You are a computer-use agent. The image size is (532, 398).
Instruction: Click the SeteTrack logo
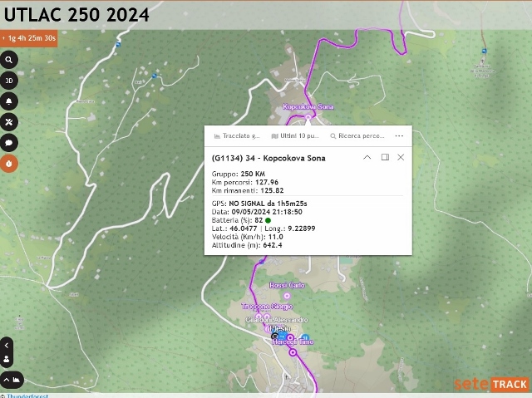pyautogui.click(x=491, y=385)
